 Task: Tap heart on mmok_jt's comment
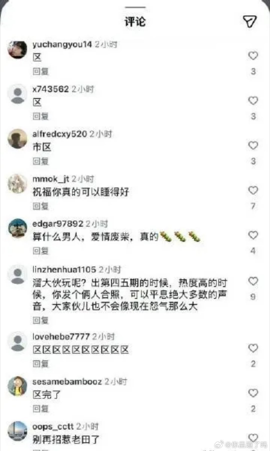(x=253, y=190)
